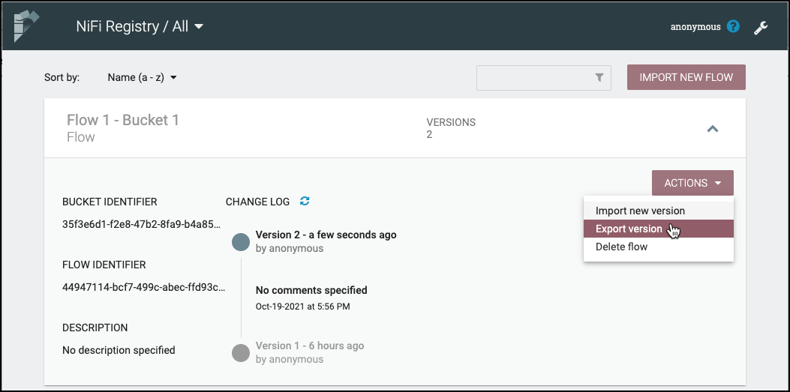Refresh the change log with the reload icon
This screenshot has width=790, height=392.
click(x=305, y=201)
